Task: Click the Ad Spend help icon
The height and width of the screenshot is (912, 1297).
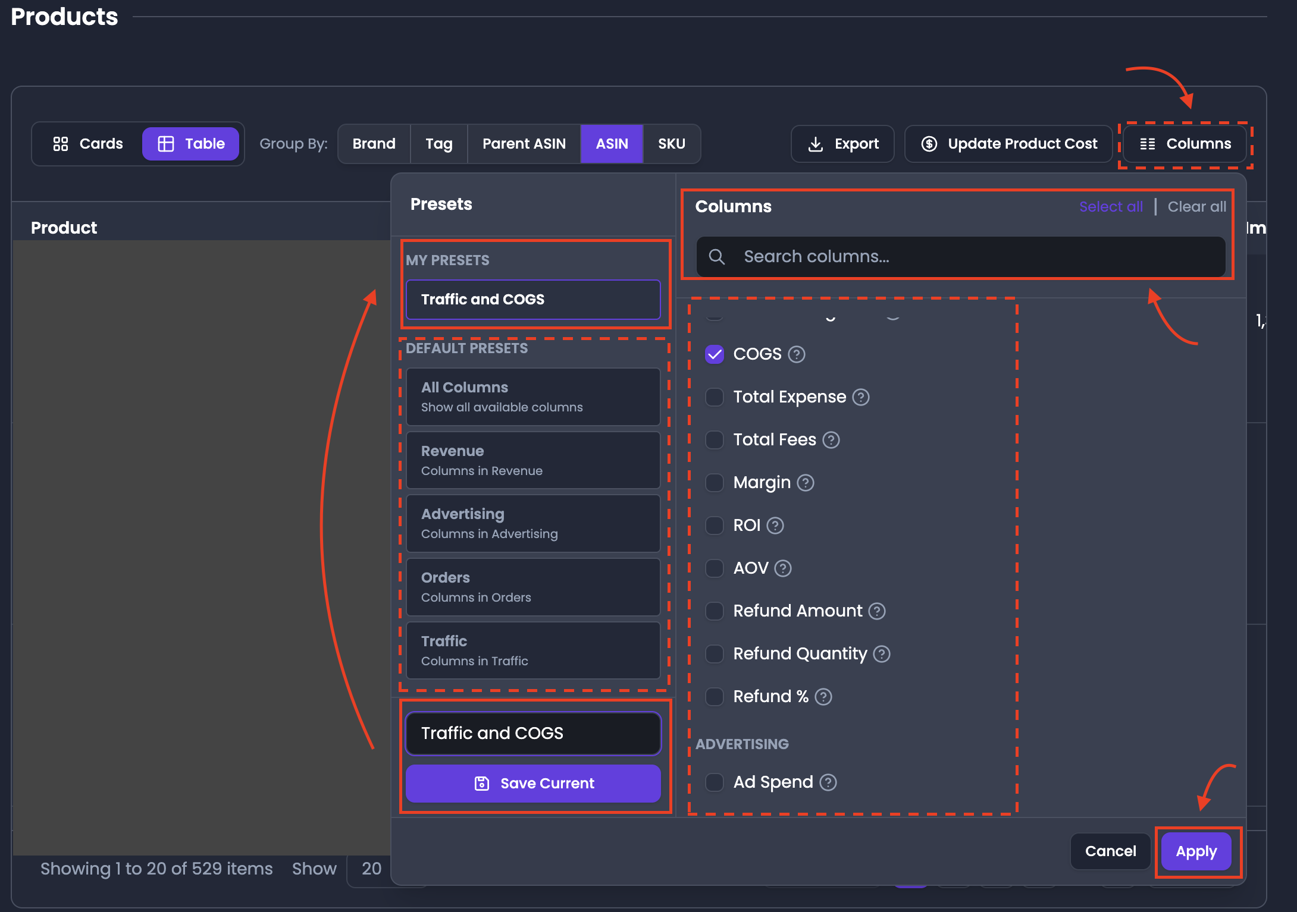Action: click(x=828, y=782)
